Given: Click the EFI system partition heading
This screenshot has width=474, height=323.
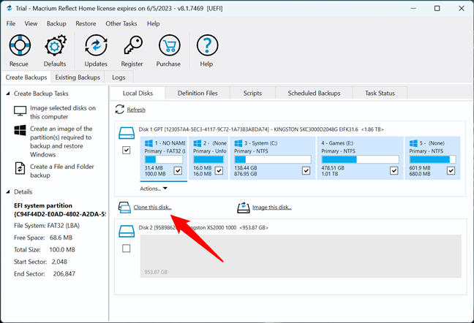Looking at the screenshot, I should (43, 205).
